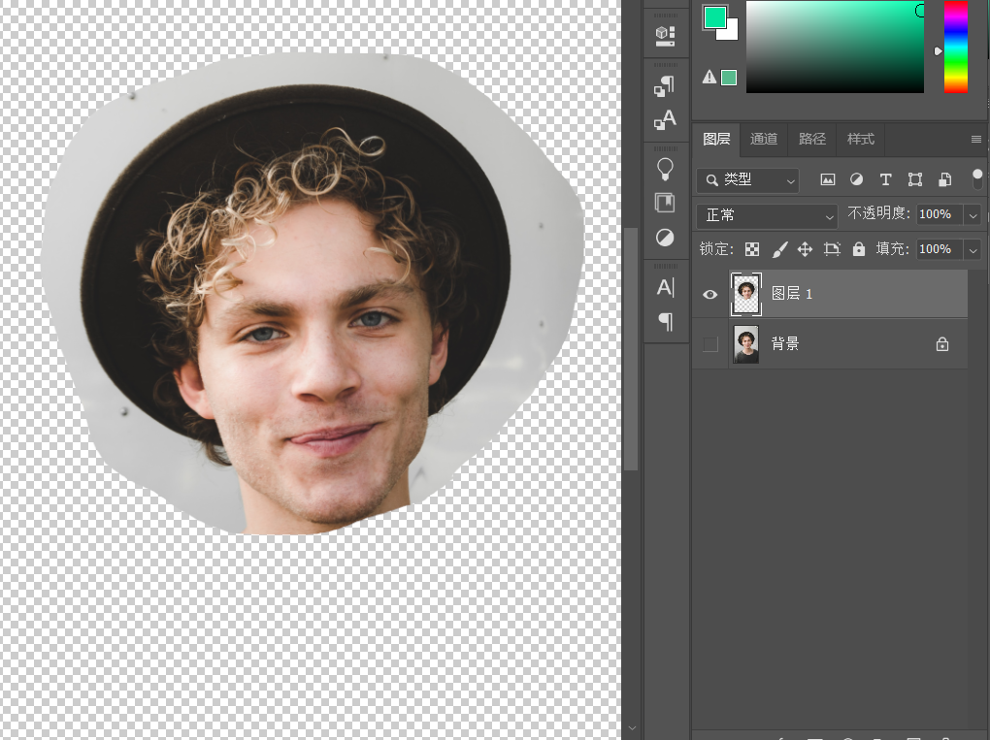Screen dimensions: 990x740
Task: Open the 正常 blend mode dropdown
Action: click(767, 215)
